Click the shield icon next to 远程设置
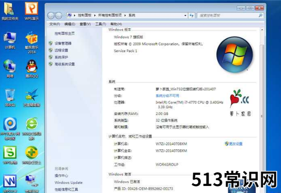 point(51,50)
